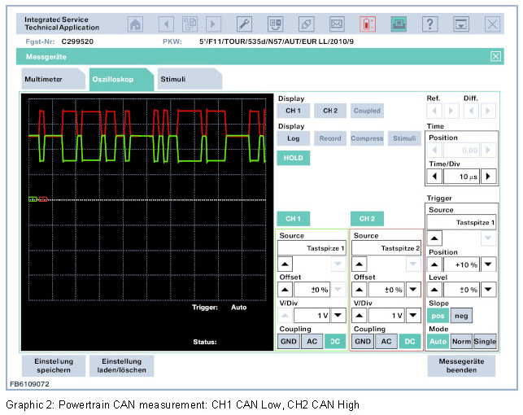The height and width of the screenshot is (415, 523).
Task: Lower CH 2 Offset with down arrow
Action: pyautogui.click(x=413, y=289)
